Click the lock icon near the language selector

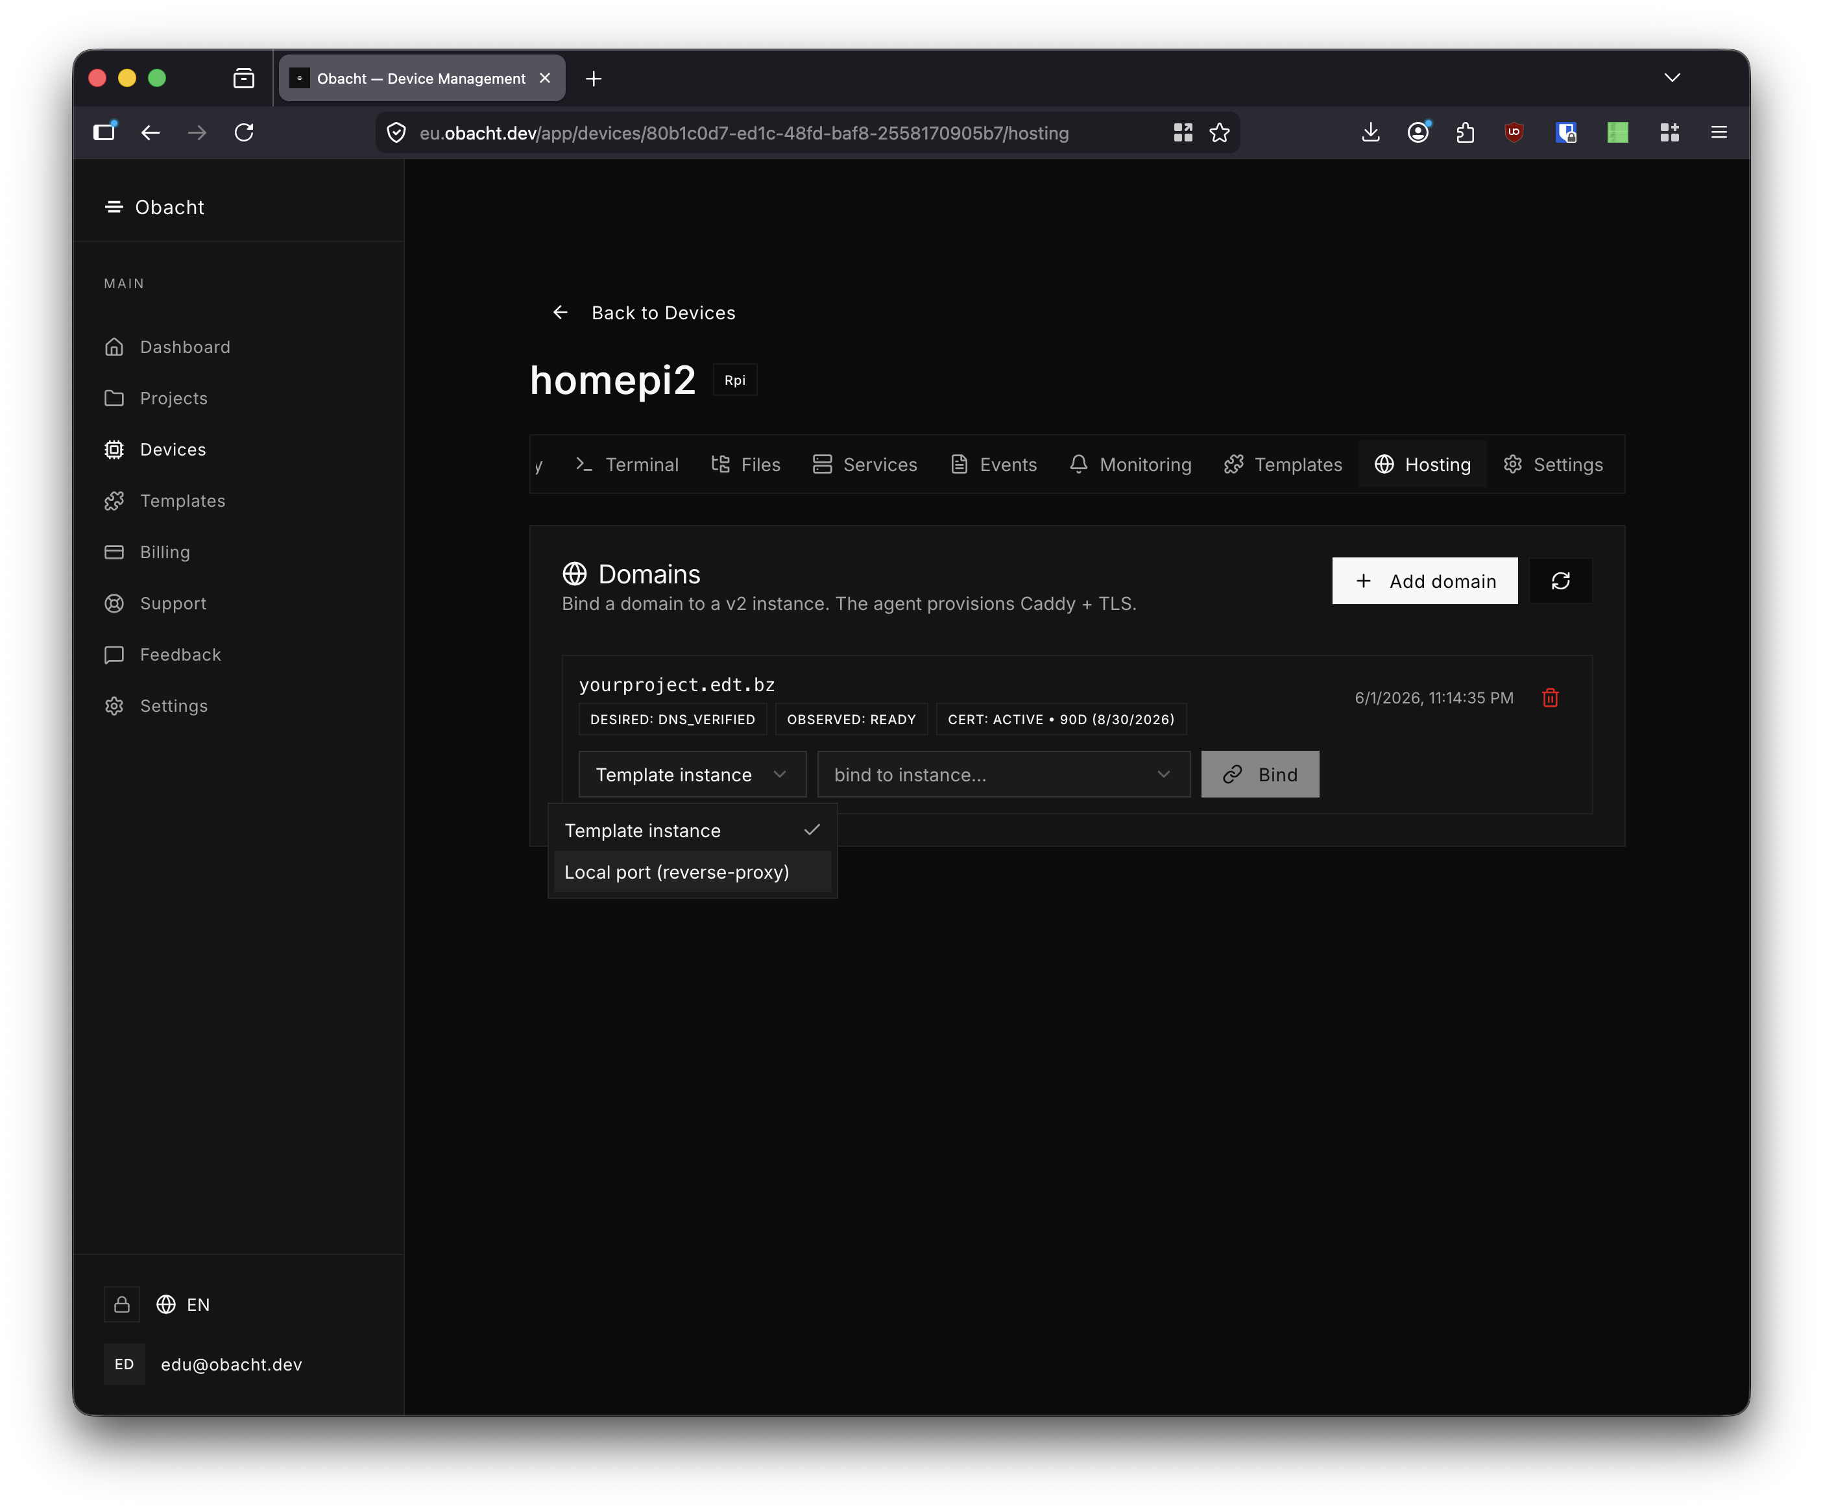[123, 1304]
